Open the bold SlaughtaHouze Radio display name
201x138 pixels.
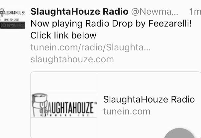[79, 12]
